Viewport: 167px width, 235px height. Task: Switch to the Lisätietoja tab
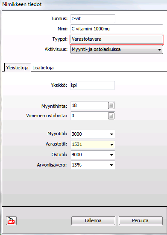pos(43,68)
